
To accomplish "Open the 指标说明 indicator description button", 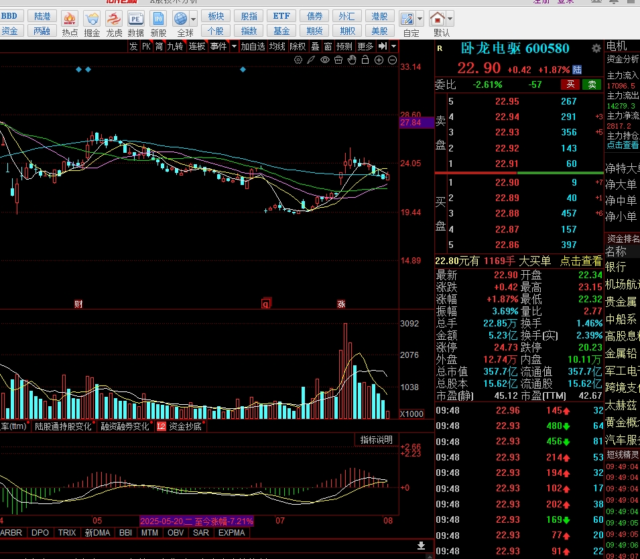I will click(377, 440).
